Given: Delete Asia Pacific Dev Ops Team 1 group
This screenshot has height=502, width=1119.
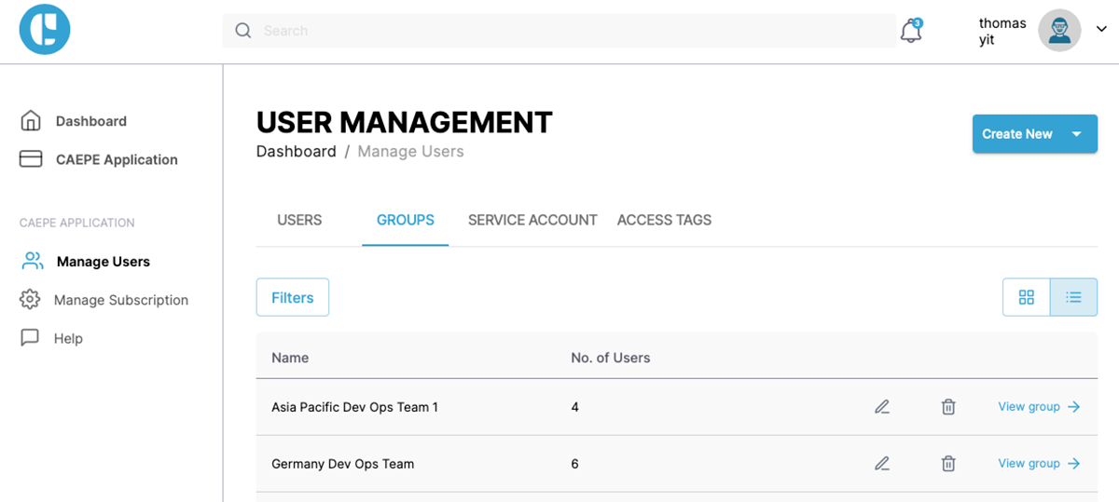Looking at the screenshot, I should tap(948, 407).
